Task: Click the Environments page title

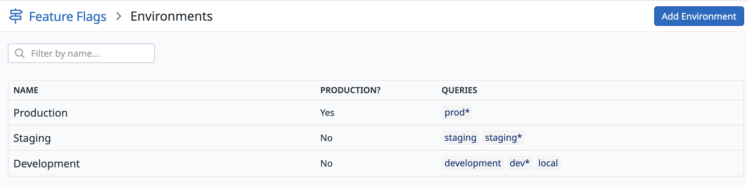Action: click(x=171, y=16)
